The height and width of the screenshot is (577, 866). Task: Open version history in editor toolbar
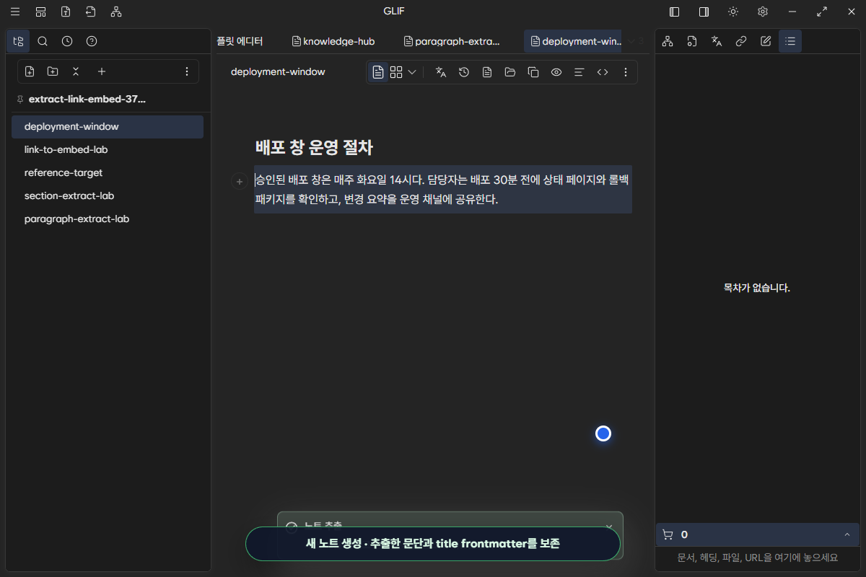pos(464,72)
